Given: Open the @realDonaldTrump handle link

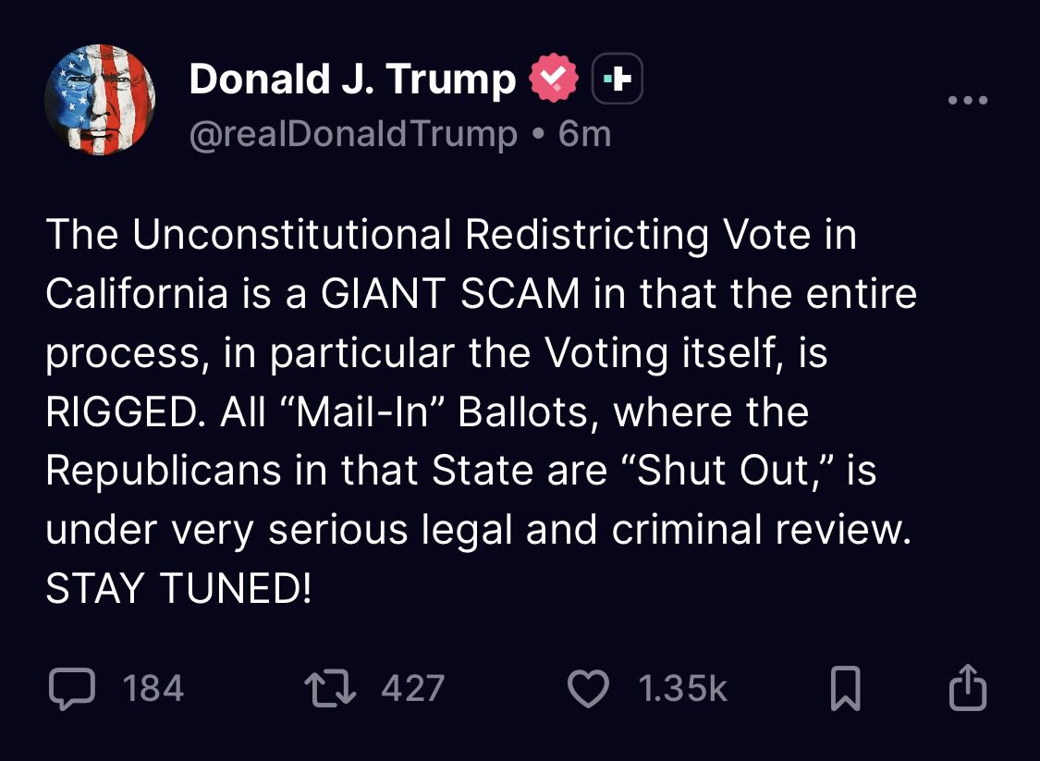Looking at the screenshot, I should coord(352,135).
